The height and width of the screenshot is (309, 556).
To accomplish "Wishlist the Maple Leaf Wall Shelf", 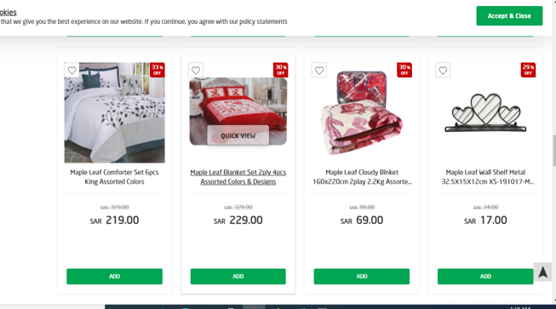I will [443, 70].
